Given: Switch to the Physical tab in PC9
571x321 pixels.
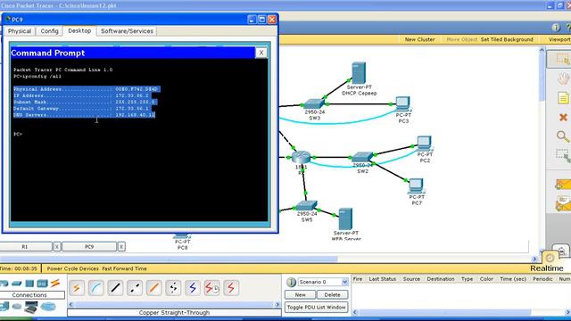Looking at the screenshot, I should tap(20, 31).
